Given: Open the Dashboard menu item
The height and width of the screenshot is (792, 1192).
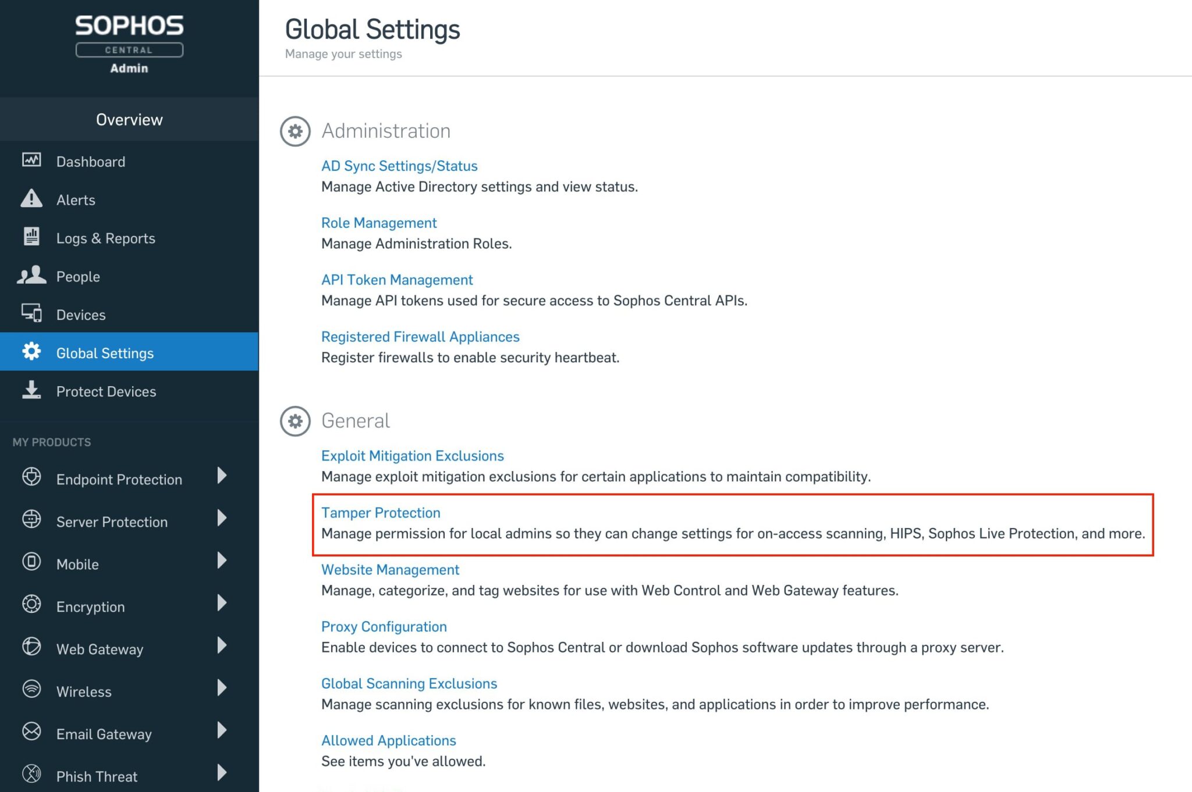Looking at the screenshot, I should pyautogui.click(x=91, y=161).
